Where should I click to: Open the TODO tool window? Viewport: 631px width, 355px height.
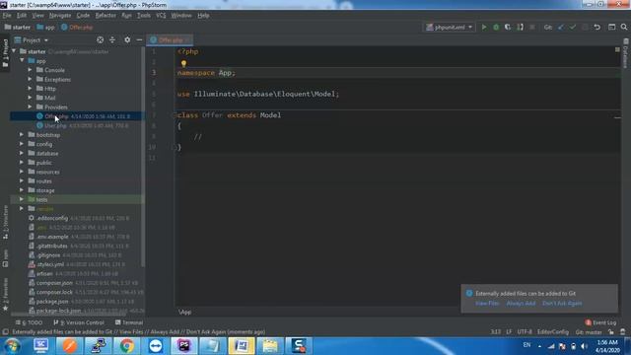[29, 322]
